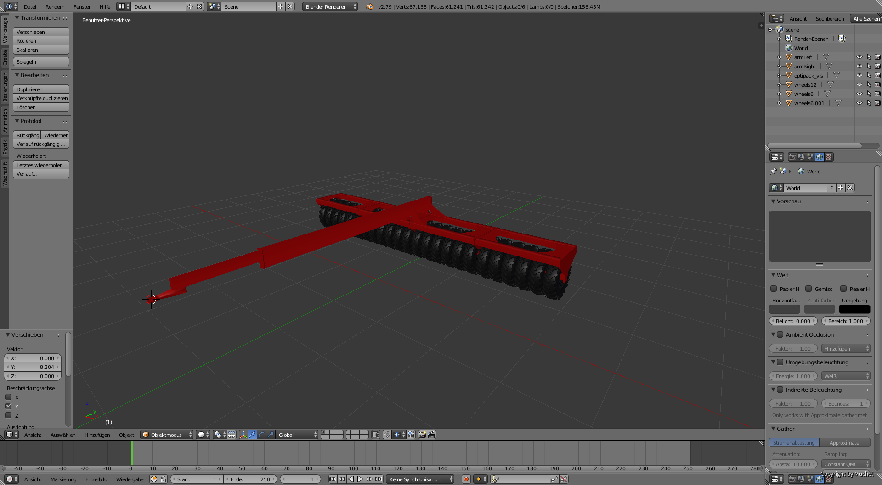This screenshot has width=882, height=485.
Task: Toggle render camera icon for optipack_vis
Action: click(x=877, y=75)
